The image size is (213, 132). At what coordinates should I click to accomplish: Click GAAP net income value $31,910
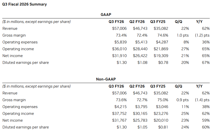119,56
